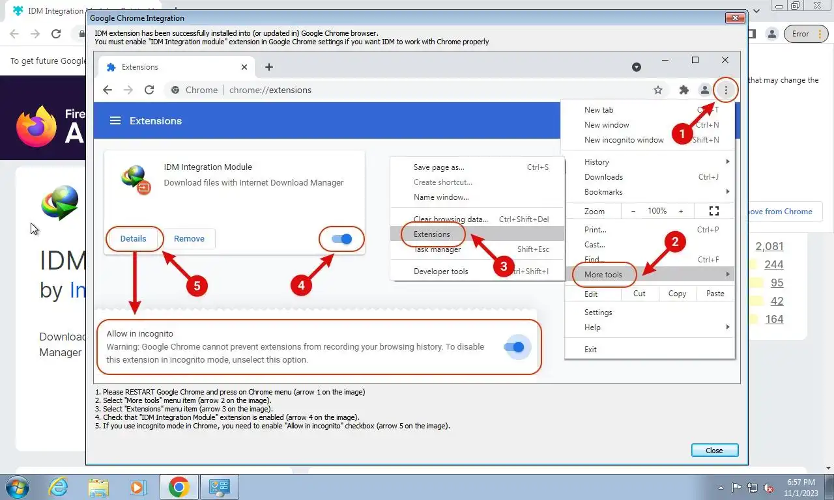The height and width of the screenshot is (500, 834).
Task: Open the 244 ratings count link
Action: point(774,264)
